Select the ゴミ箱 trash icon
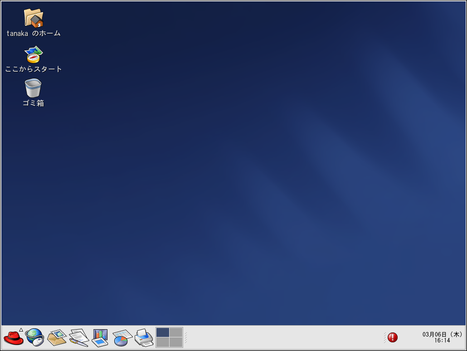 point(33,88)
